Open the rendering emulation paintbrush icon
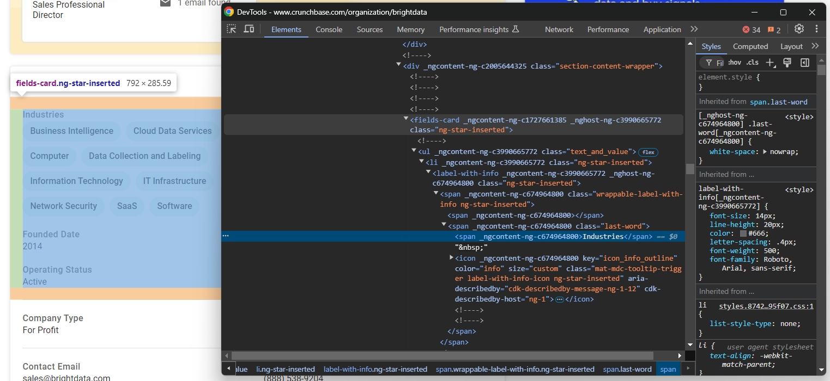The height and width of the screenshot is (381, 830). pos(787,63)
